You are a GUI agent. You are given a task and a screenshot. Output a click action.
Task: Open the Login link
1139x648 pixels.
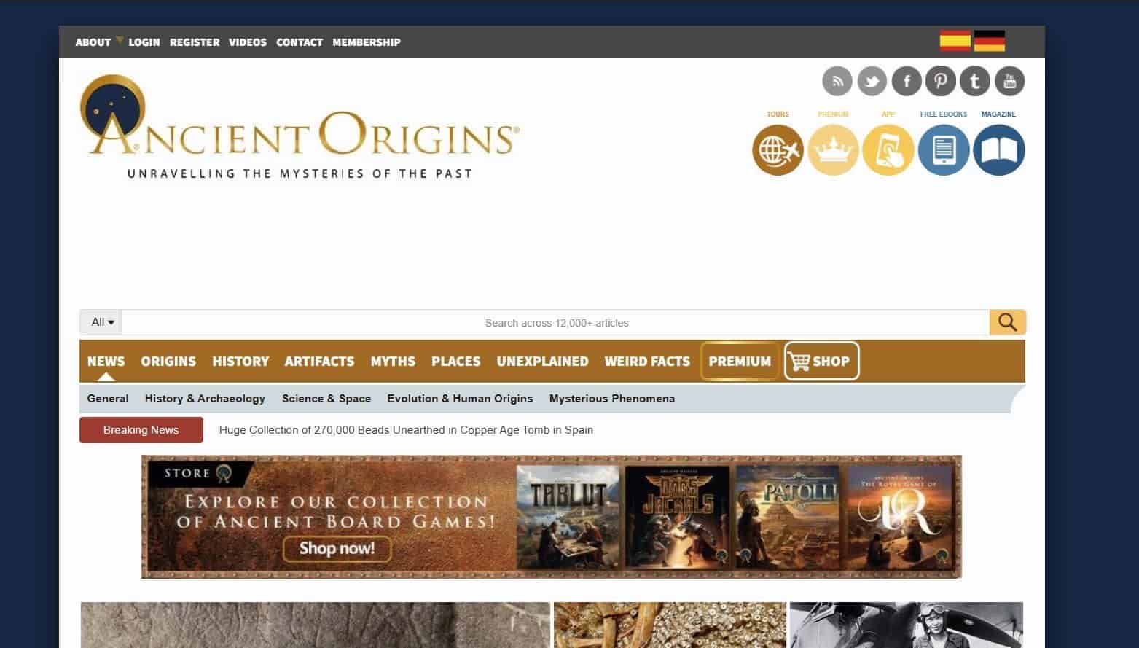(x=144, y=42)
